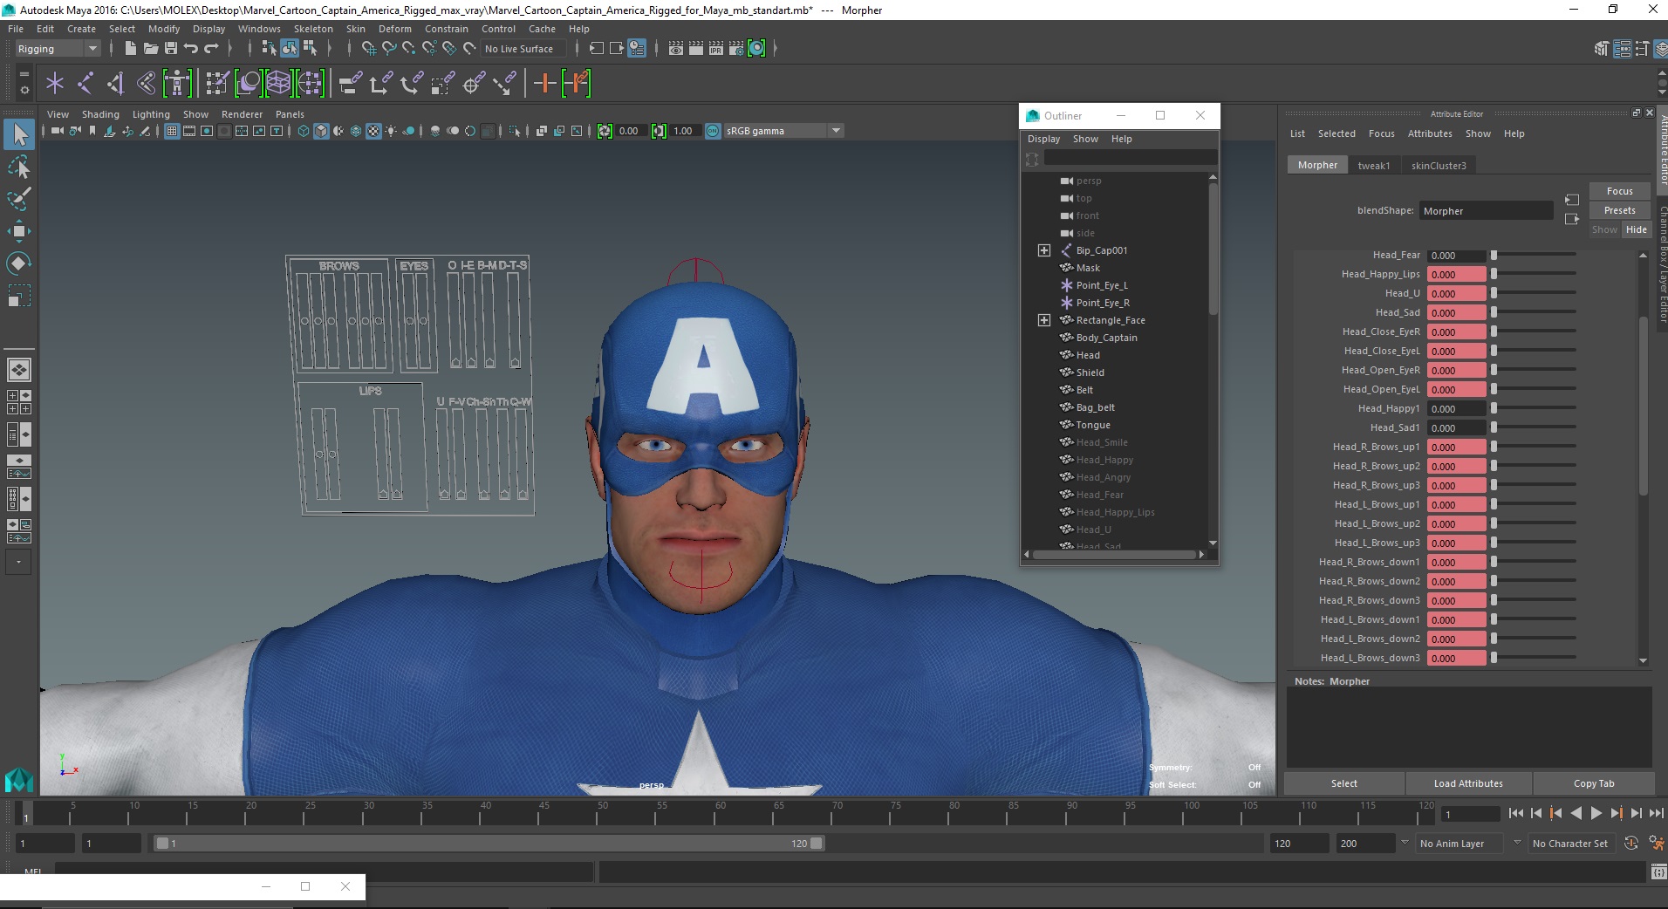The height and width of the screenshot is (909, 1668).
Task: Click the Set Key shelf icon
Action: tap(545, 84)
